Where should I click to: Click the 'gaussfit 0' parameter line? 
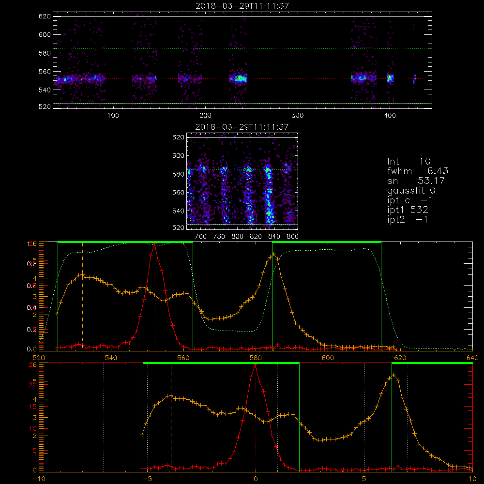411,190
